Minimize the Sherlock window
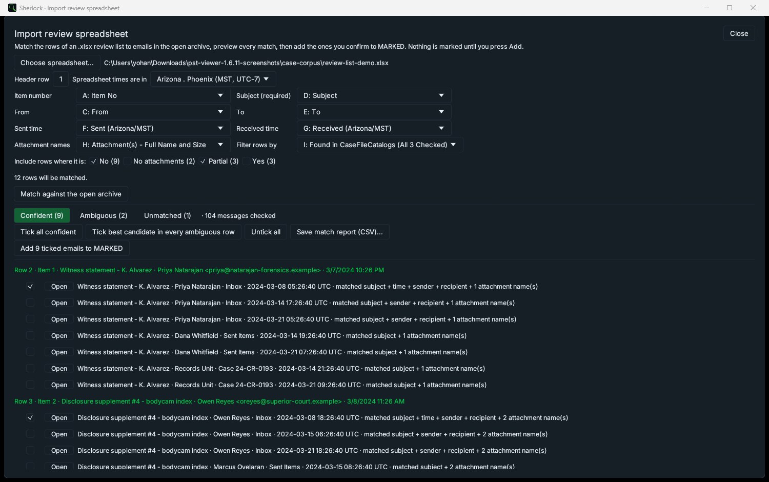 [706, 8]
